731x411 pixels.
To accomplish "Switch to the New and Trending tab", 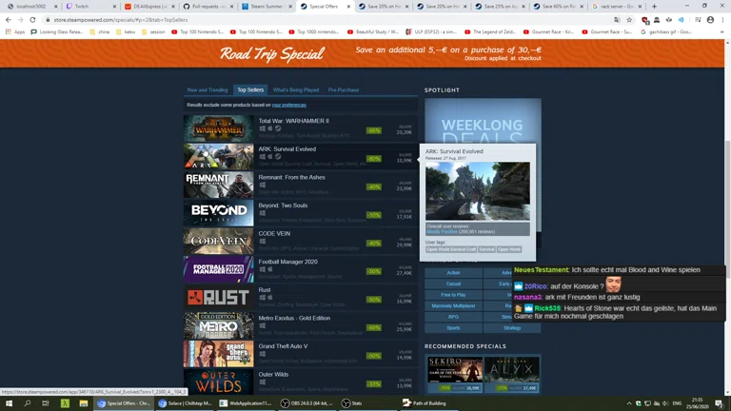I will point(207,89).
